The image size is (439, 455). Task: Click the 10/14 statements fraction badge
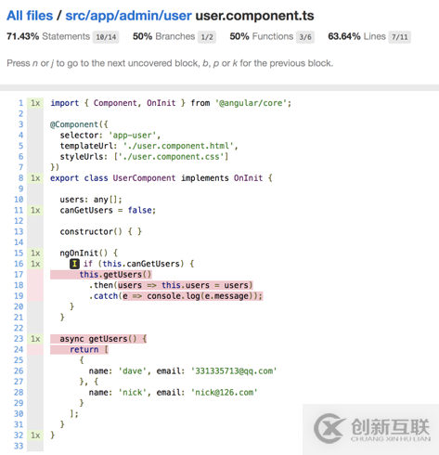(x=106, y=37)
